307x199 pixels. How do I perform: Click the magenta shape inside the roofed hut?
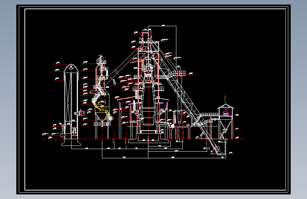[x=226, y=112]
